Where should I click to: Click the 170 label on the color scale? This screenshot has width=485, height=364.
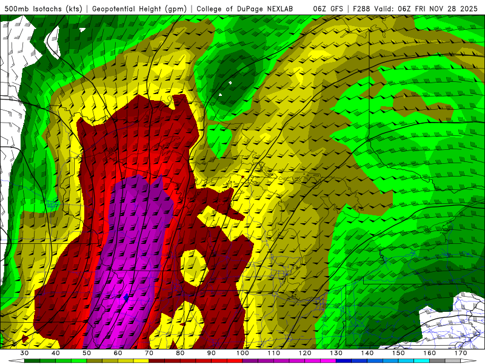[x=461, y=353]
